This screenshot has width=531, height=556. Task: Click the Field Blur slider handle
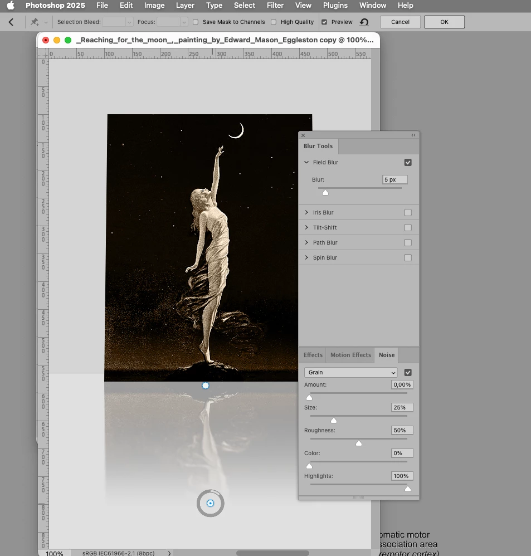(325, 193)
